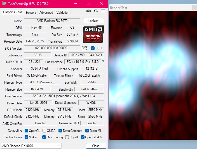The height and width of the screenshot is (149, 197).
Task: Toggle the Vulkan checkbox
Action: (26, 137)
